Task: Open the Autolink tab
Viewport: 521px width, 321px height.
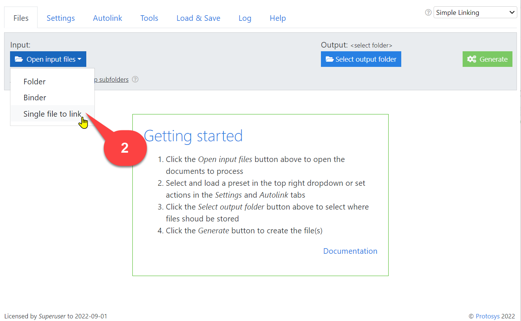Action: (x=107, y=18)
